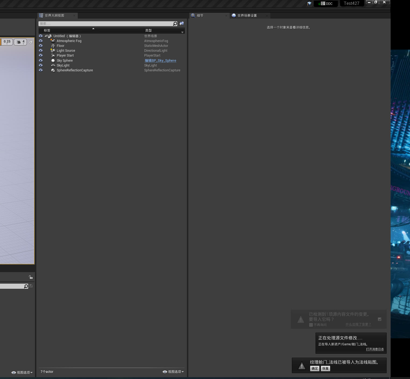Click the SkyLight actor icon
Image resolution: width=410 pixels, height=379 pixels.
click(53, 65)
